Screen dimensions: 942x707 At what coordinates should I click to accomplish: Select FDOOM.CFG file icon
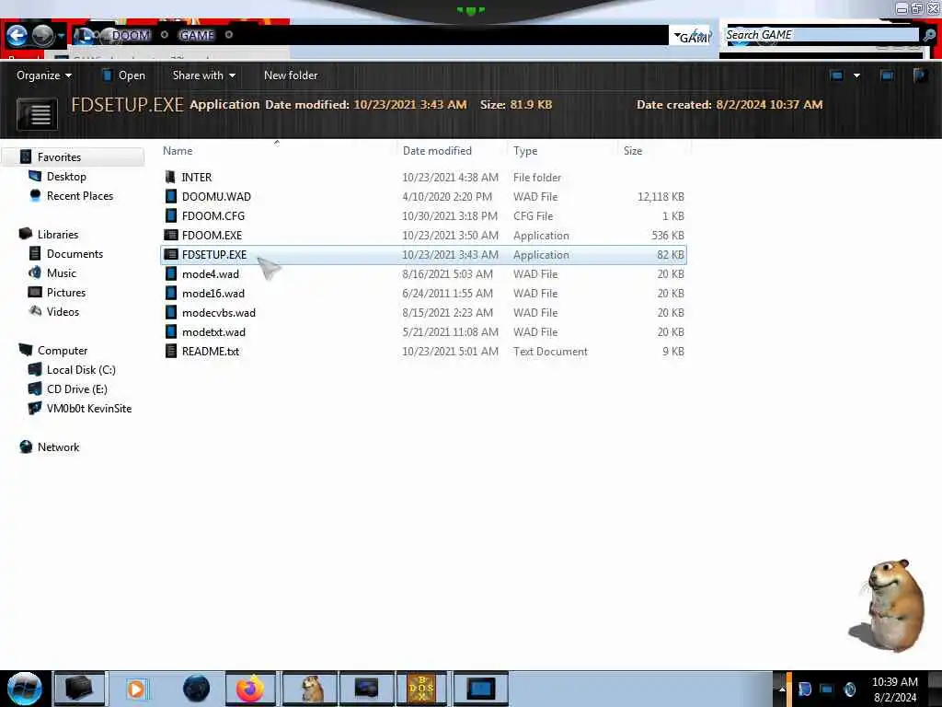coord(171,215)
